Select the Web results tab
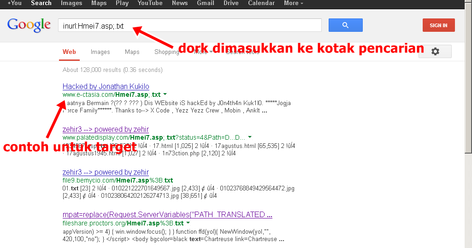Viewport: 472px width, 248px height. click(x=69, y=52)
